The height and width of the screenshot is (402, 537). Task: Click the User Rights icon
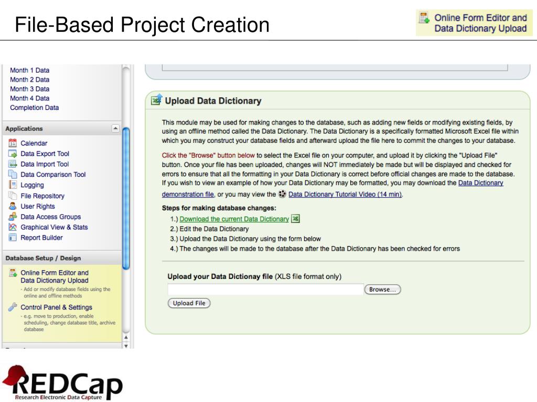(13, 206)
